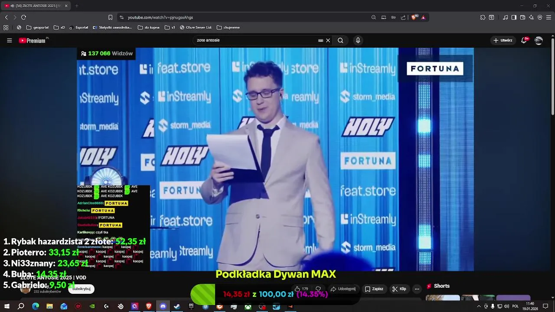
Task: Open the geoportal bookmark folder
Action: tap(37, 27)
